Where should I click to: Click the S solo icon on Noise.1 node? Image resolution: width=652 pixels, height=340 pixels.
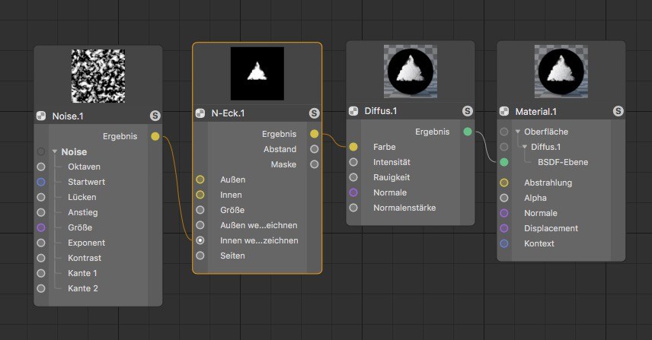[155, 116]
